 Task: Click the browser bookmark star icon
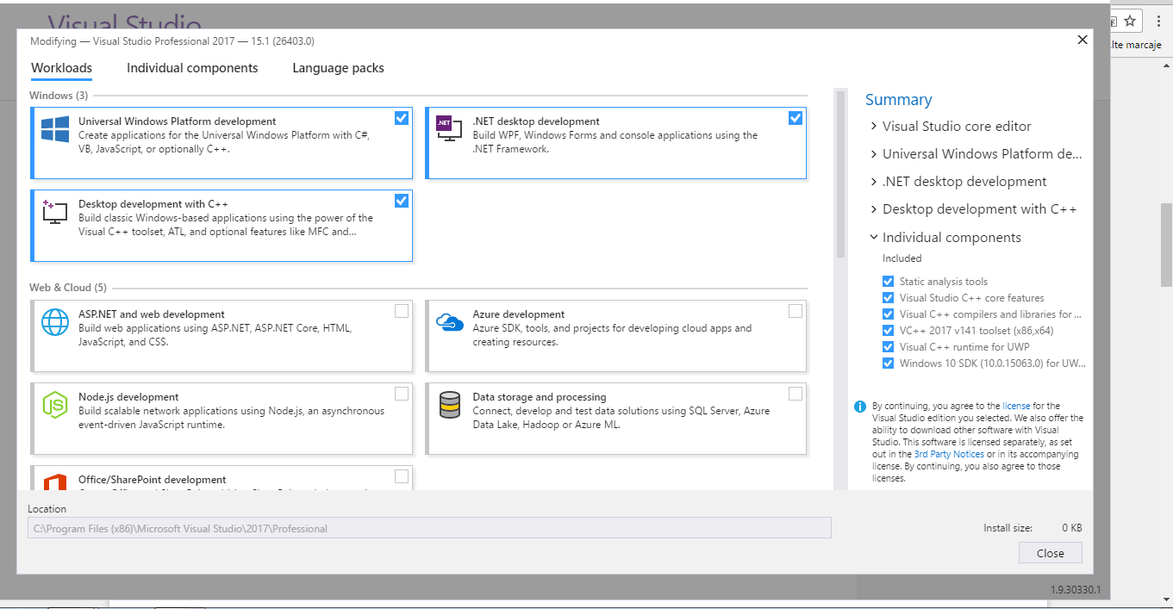click(x=1130, y=21)
